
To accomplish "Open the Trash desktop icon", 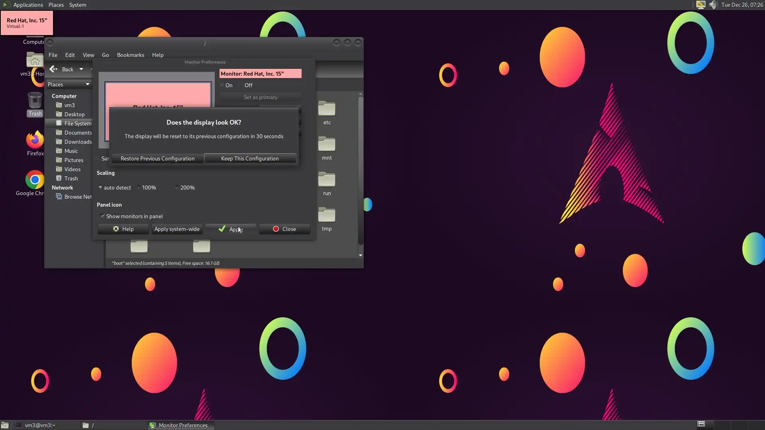I will point(35,101).
